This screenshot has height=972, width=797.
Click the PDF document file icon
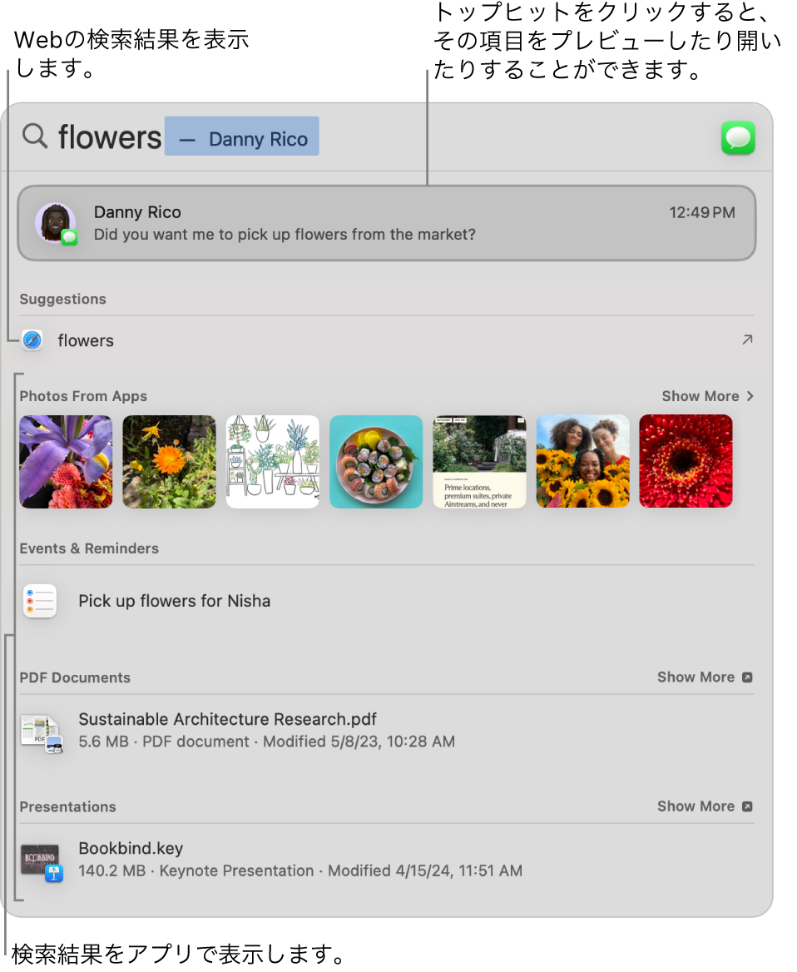(x=41, y=732)
